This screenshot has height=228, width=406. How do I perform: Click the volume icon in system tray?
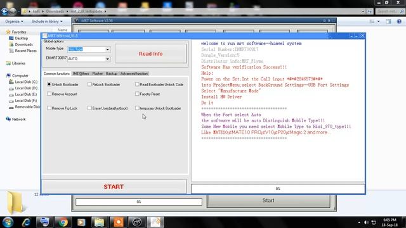[366, 222]
